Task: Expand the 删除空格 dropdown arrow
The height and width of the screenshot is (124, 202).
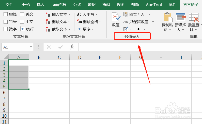Action: click(100, 22)
